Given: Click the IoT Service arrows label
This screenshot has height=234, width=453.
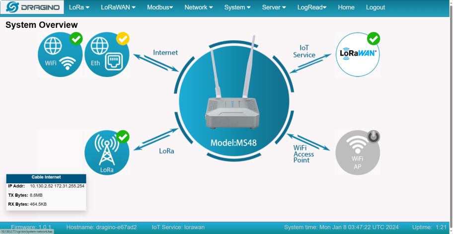Looking at the screenshot, I should point(304,51).
